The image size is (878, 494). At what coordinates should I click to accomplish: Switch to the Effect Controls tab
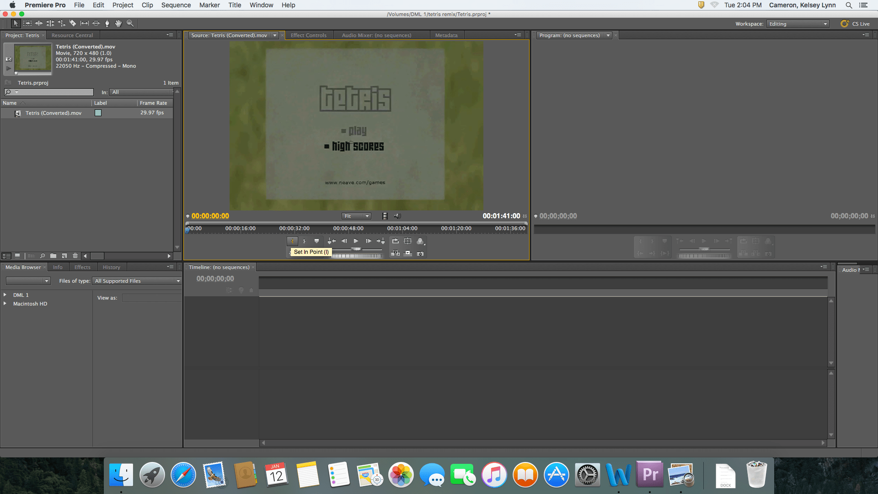[309, 35]
